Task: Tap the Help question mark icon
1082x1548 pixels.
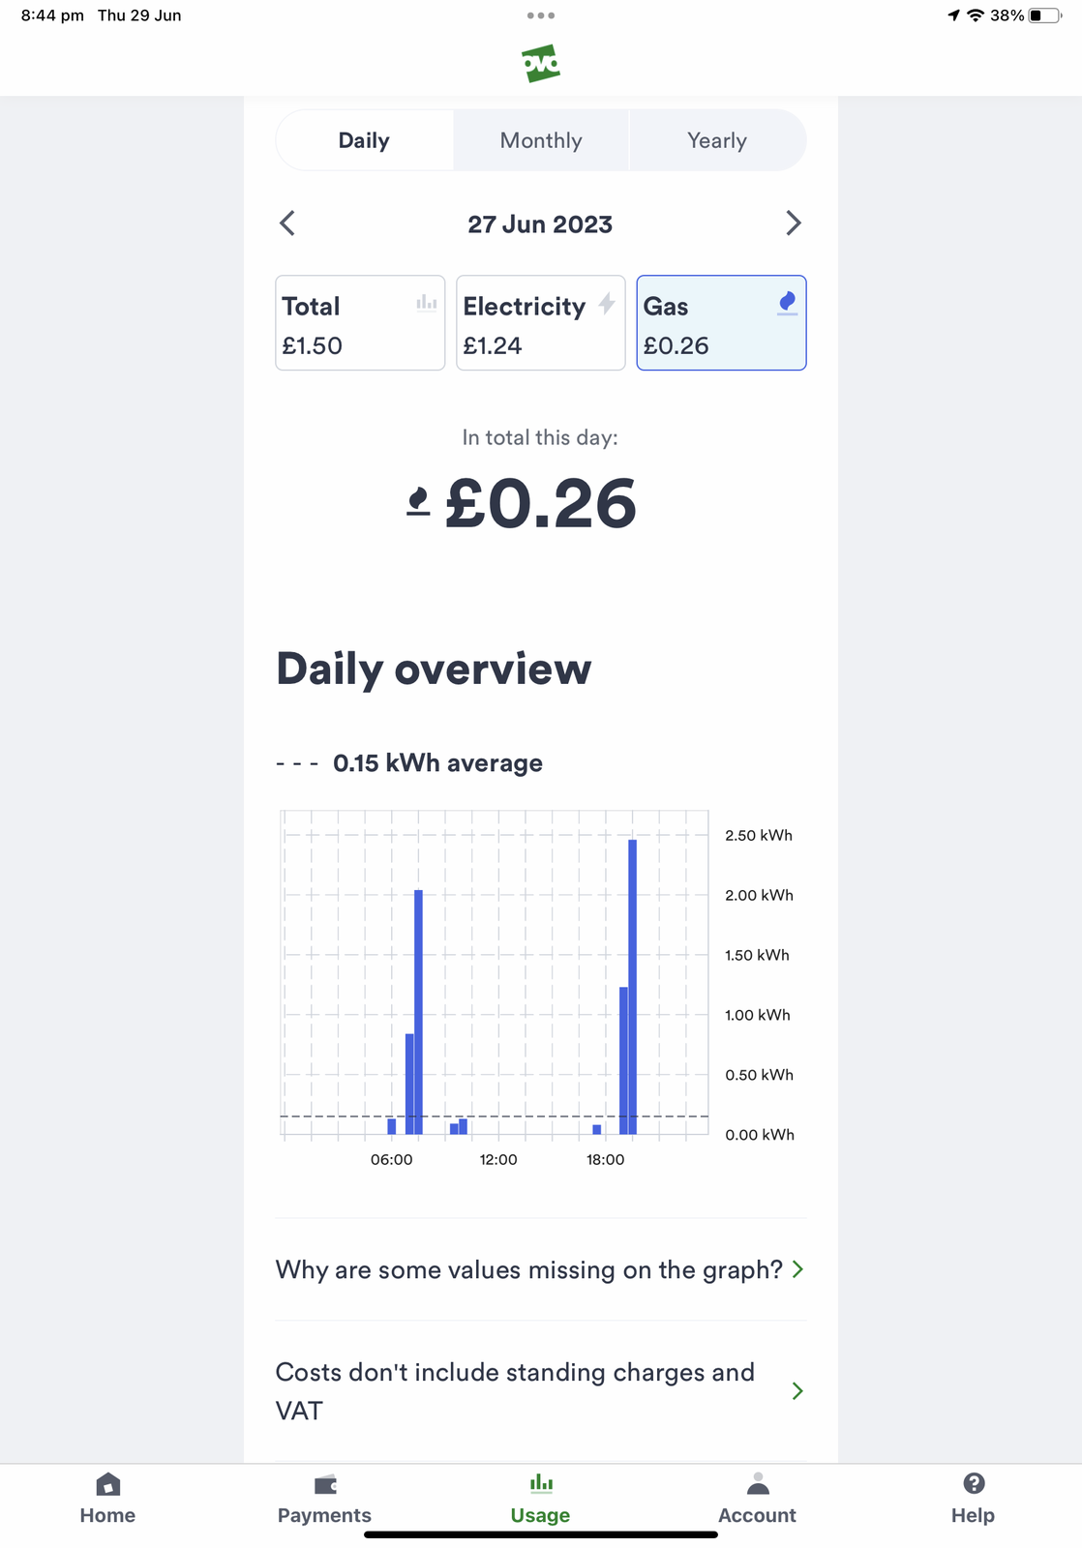Action: pos(974,1483)
